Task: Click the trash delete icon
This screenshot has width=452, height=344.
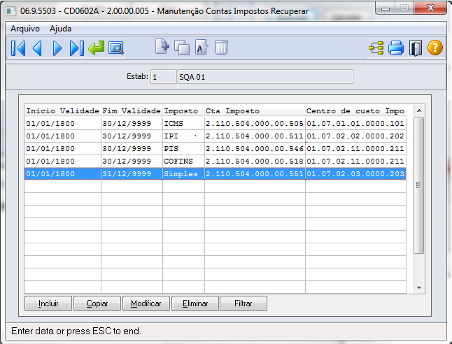Action: (221, 48)
